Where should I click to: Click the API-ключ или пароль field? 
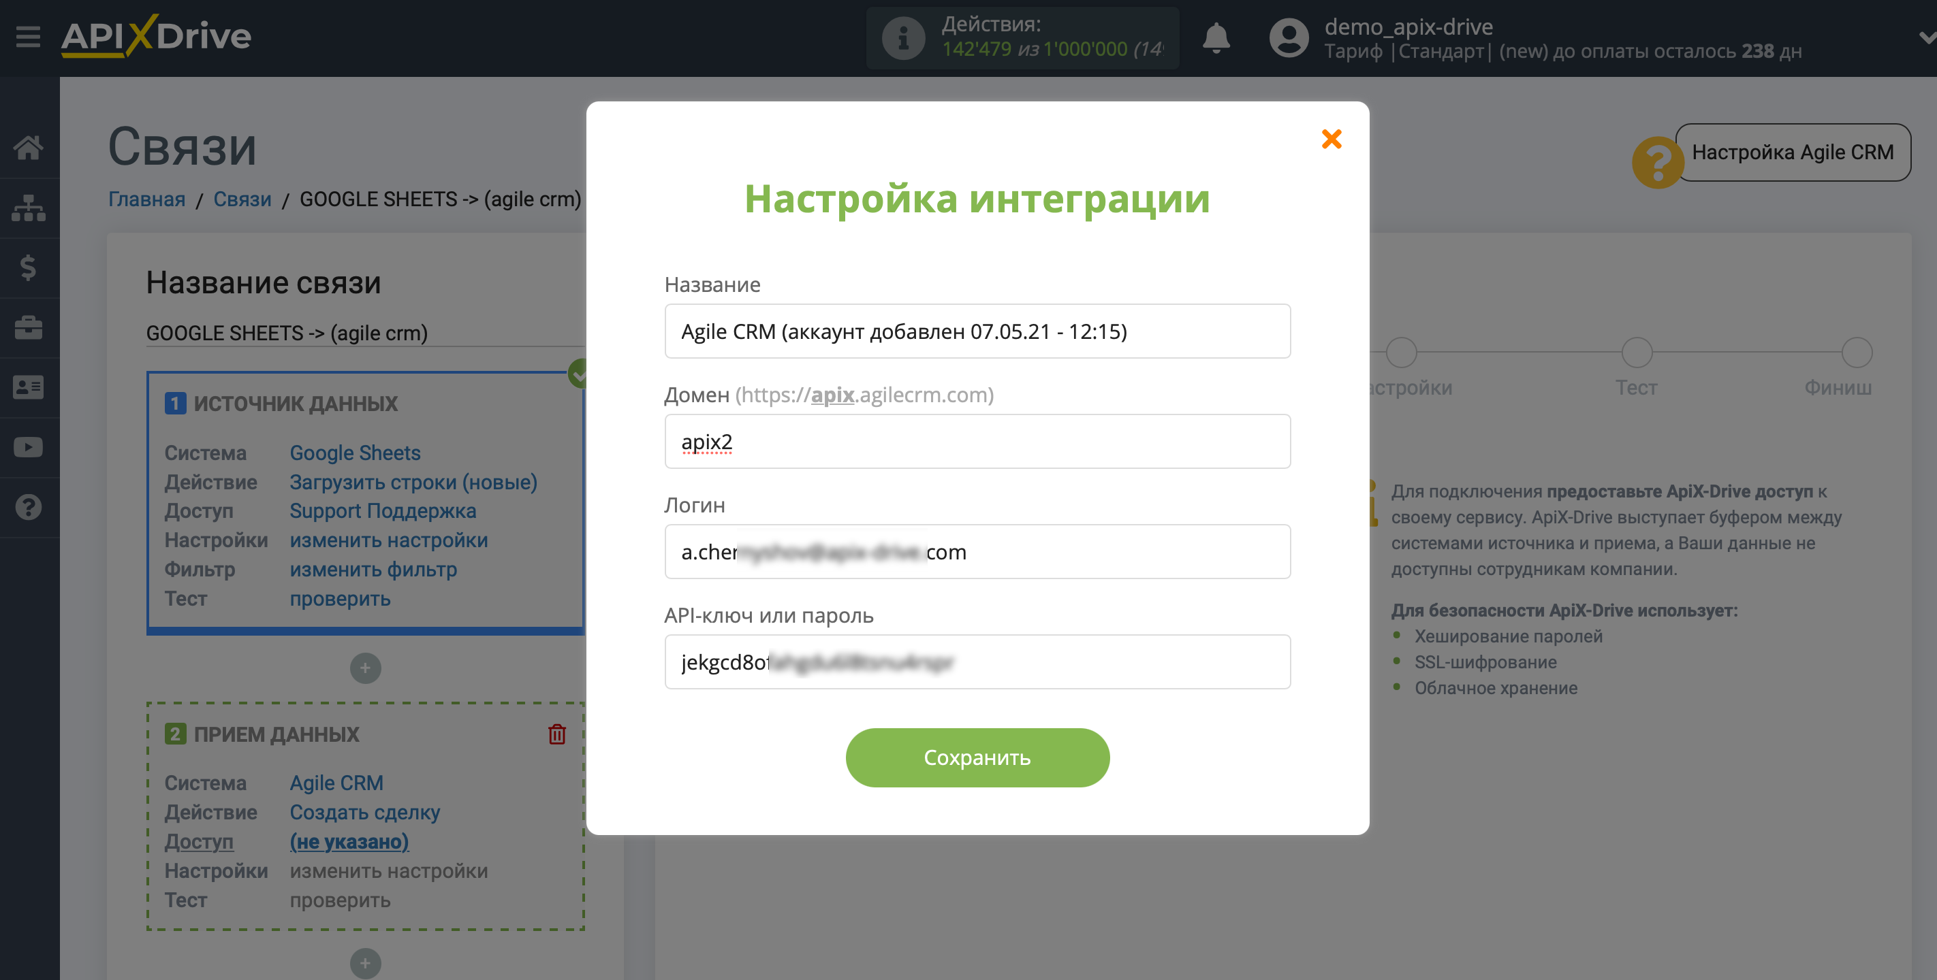[x=977, y=662]
